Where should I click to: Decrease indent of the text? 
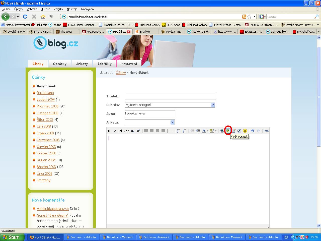[192, 131]
